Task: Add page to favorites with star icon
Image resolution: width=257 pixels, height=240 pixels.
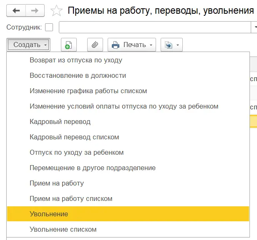Action: [x=56, y=11]
